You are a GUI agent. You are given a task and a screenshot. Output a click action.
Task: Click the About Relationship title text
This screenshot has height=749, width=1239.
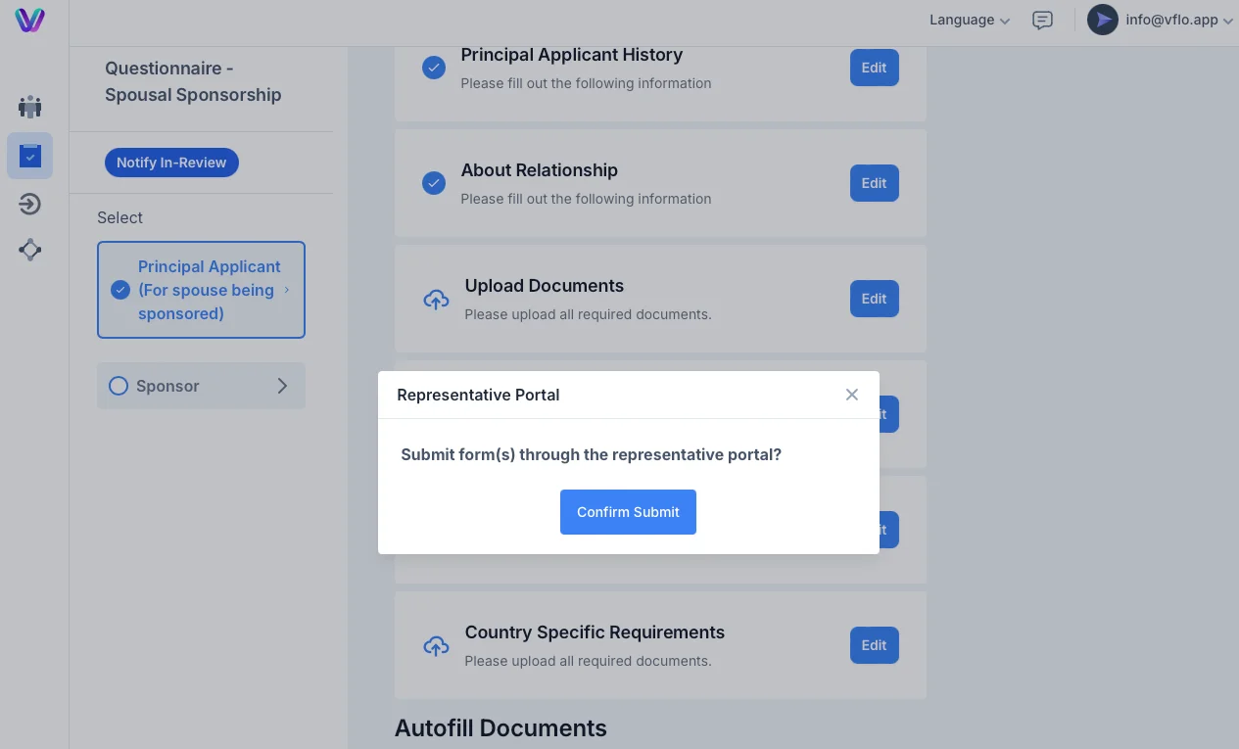click(x=539, y=170)
